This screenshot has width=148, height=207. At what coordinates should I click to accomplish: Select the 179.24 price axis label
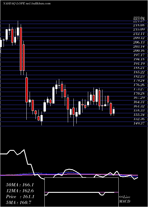click(x=139, y=80)
